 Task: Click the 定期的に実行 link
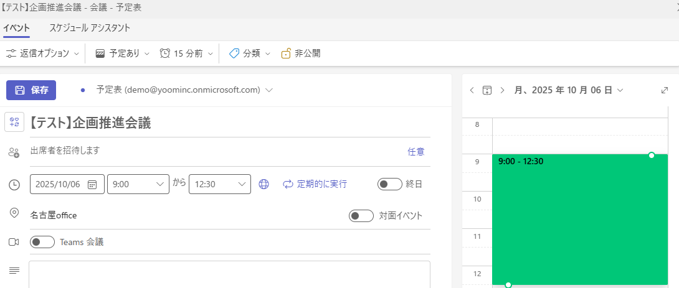click(315, 184)
